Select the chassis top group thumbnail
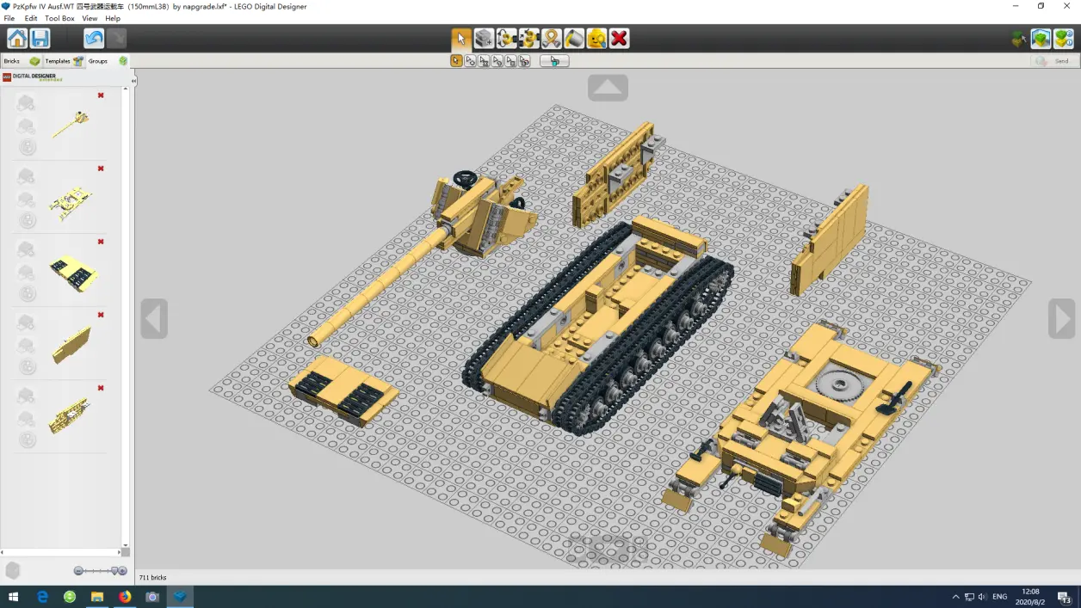Screen dimensions: 1081x608 click(71, 202)
